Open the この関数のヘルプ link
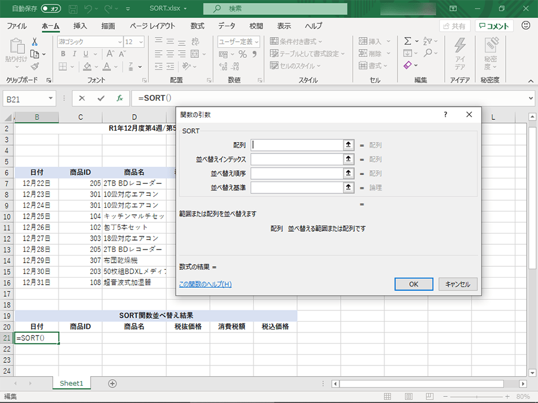 point(205,284)
